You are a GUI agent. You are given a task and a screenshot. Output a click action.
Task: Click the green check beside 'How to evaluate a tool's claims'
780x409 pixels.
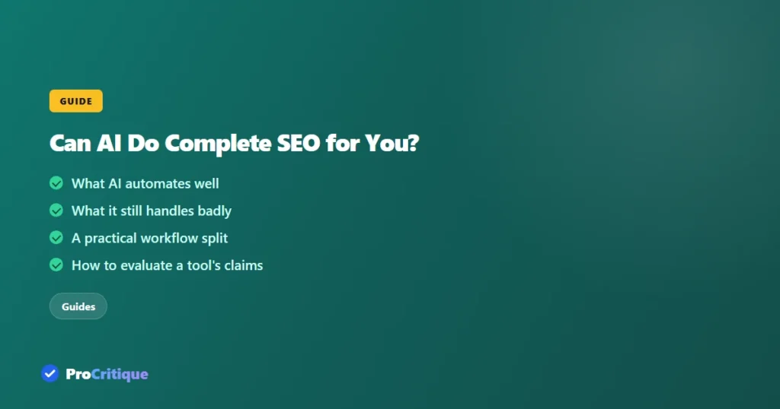click(56, 265)
